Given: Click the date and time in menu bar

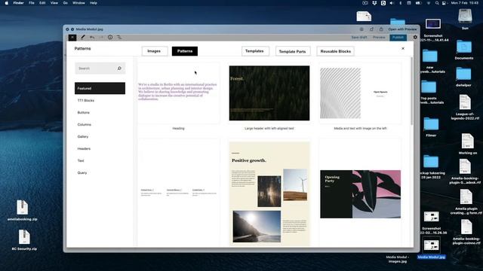Looking at the screenshot, I should pos(465,3).
